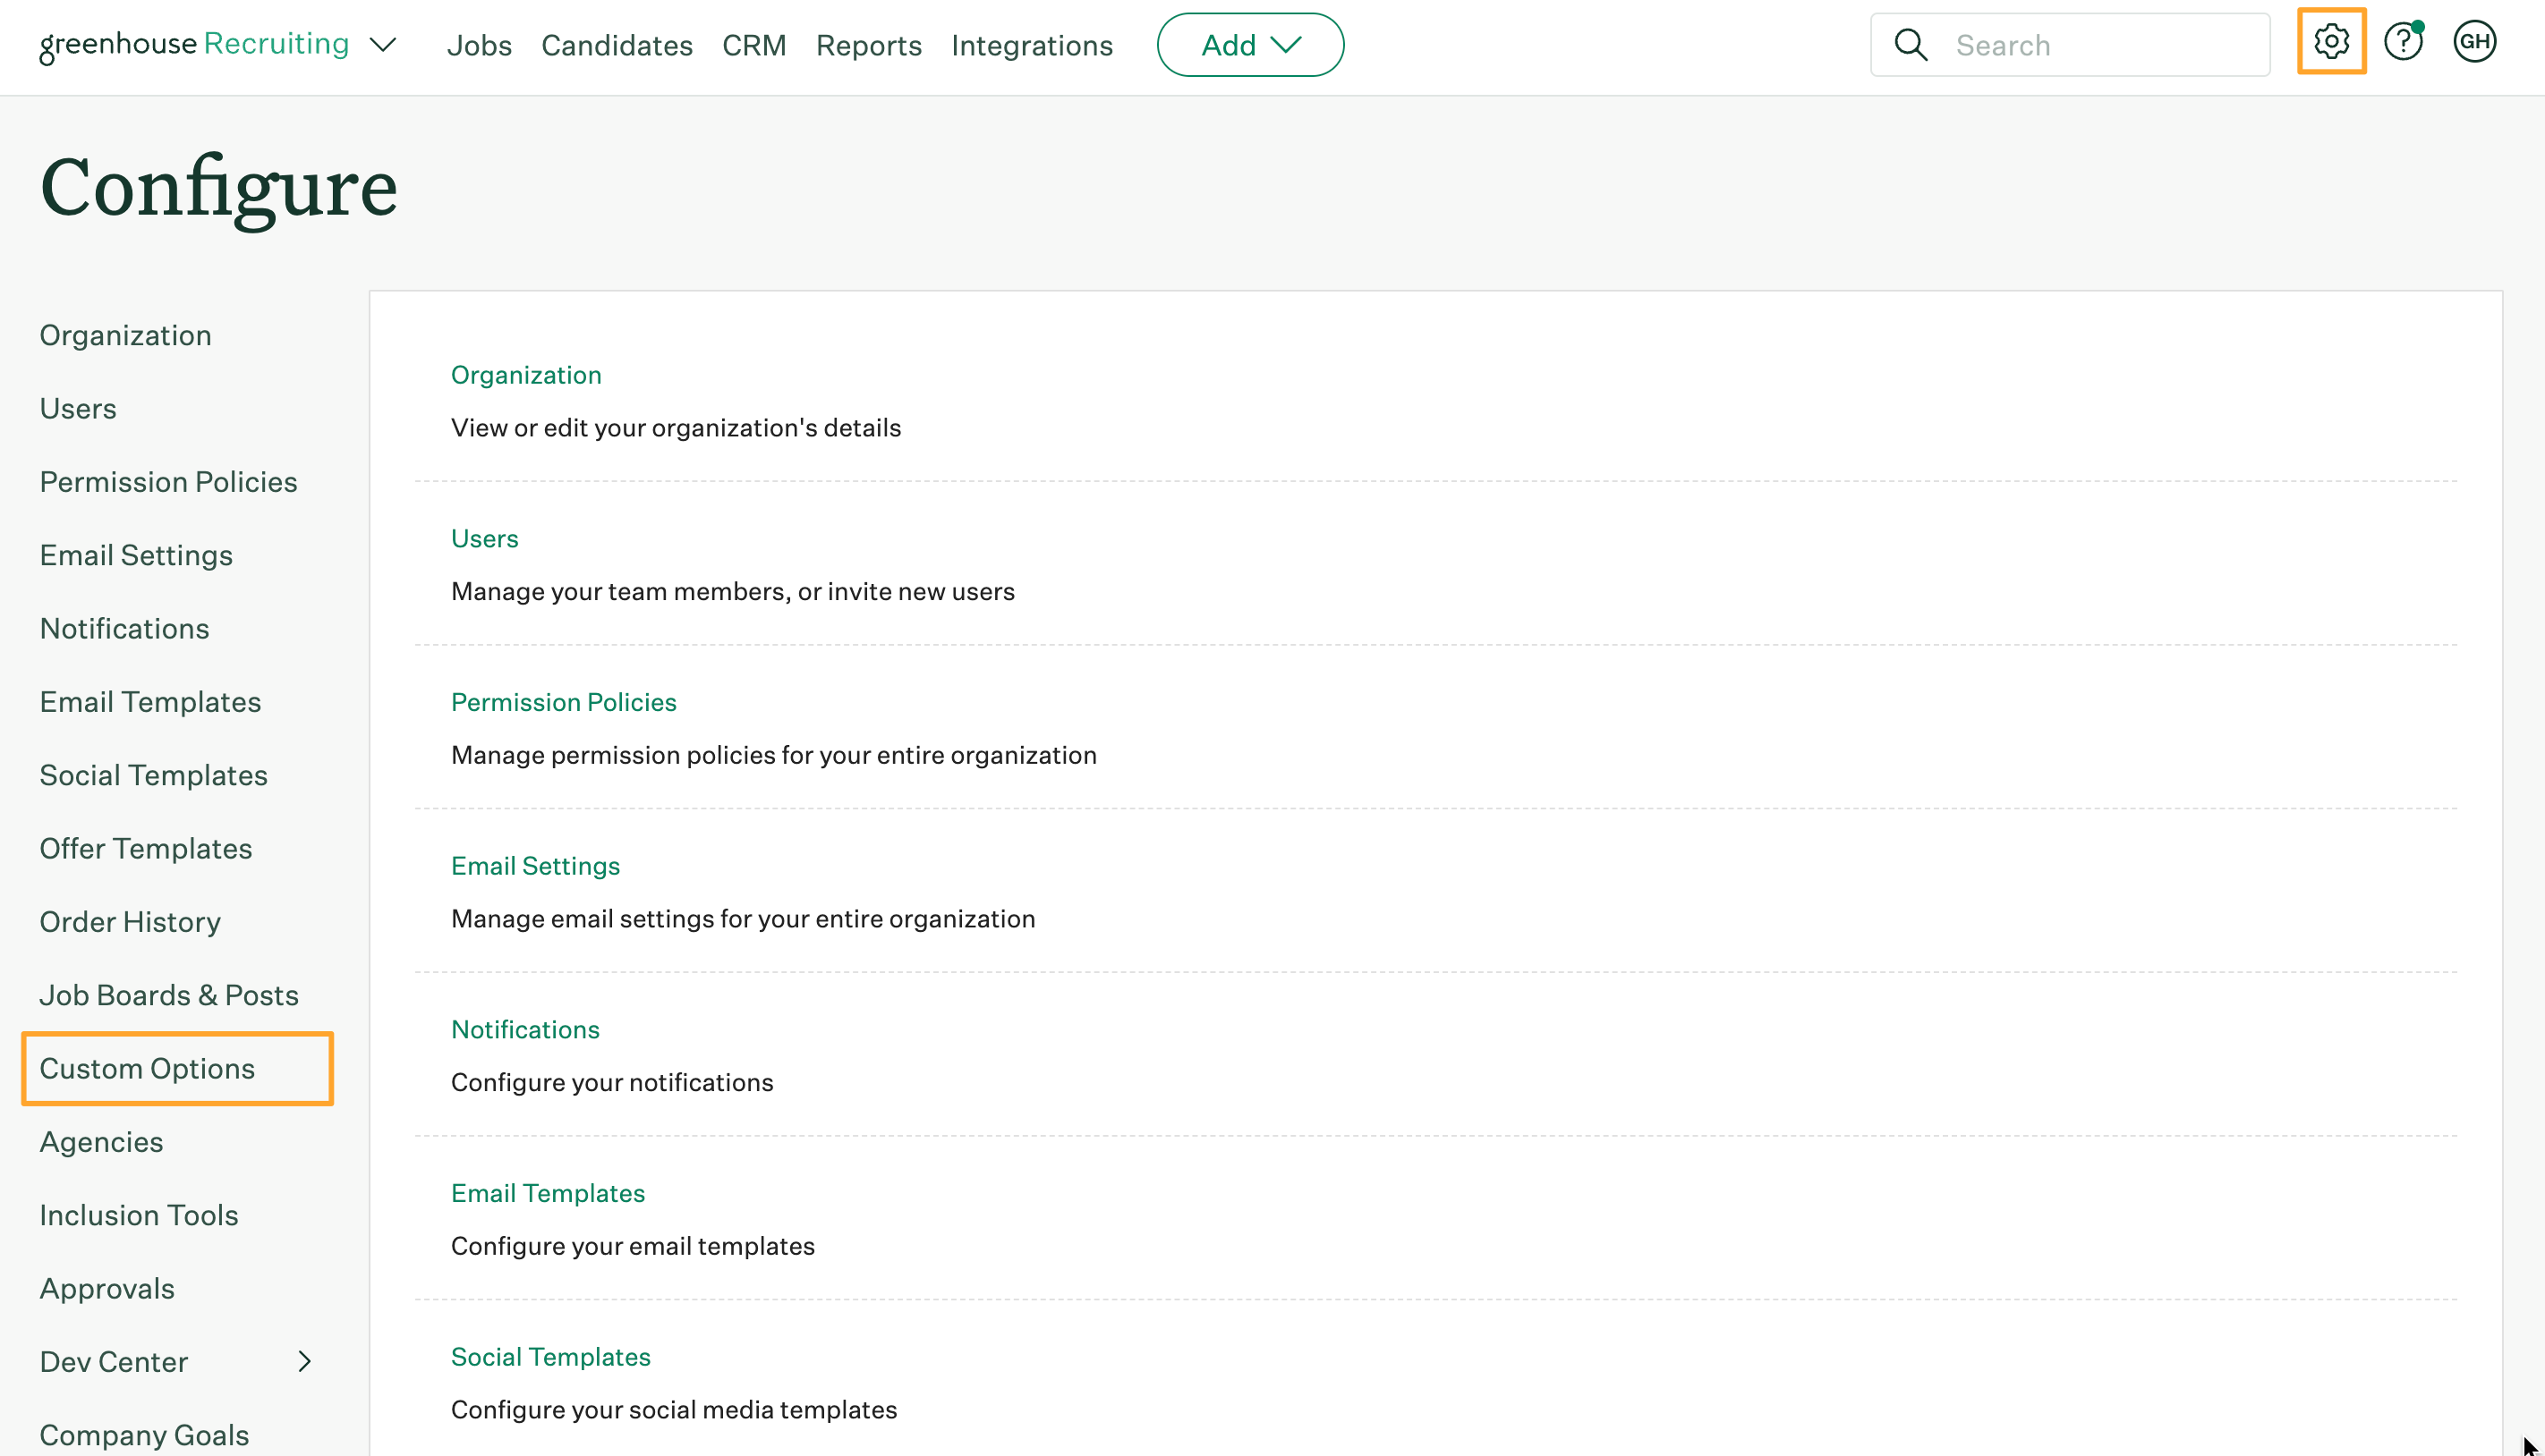Click the Help/question mark icon
2545x1456 pixels.
(2404, 42)
